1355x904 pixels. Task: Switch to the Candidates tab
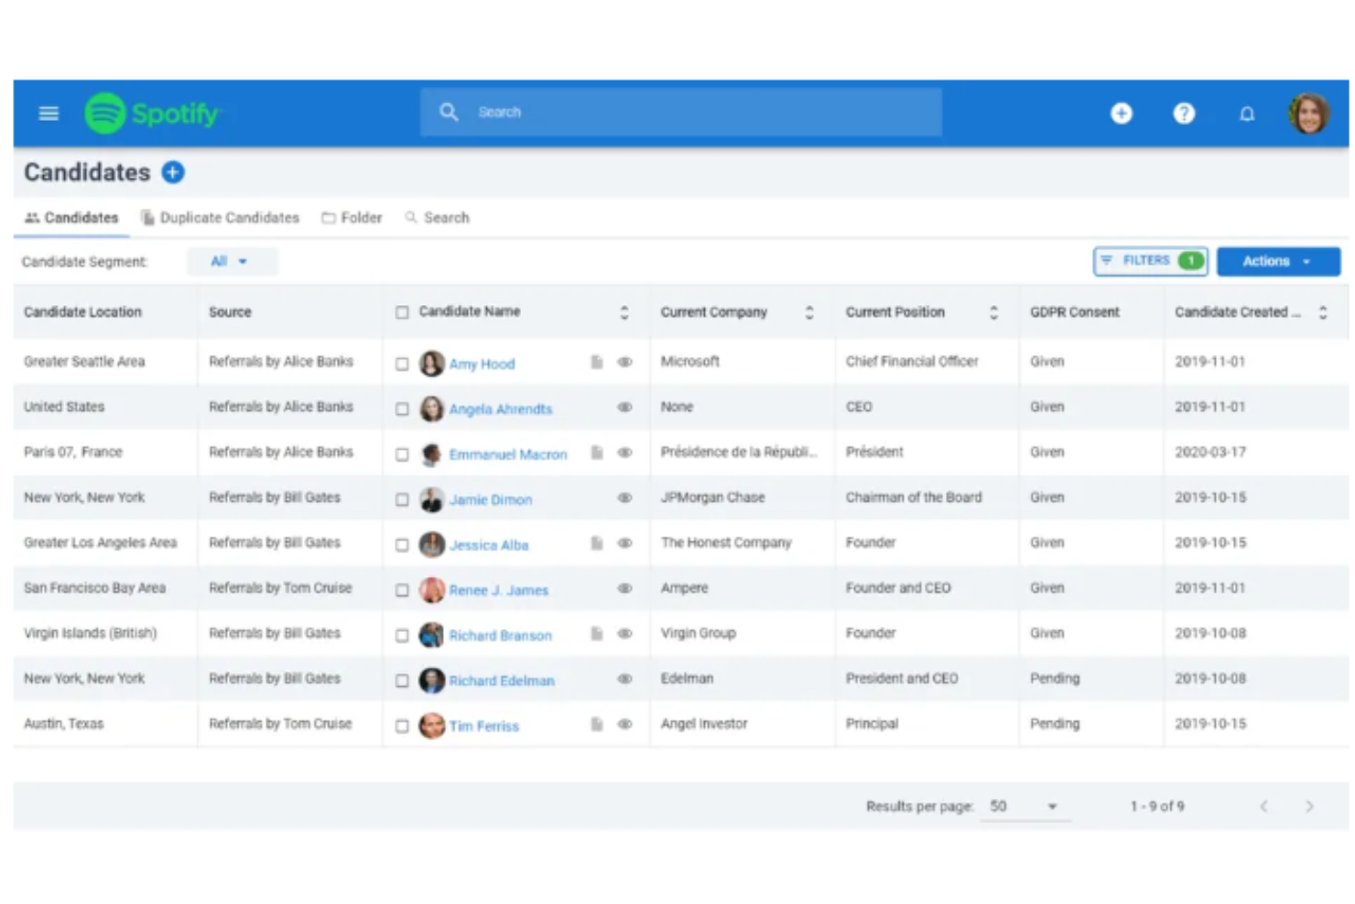tap(71, 218)
